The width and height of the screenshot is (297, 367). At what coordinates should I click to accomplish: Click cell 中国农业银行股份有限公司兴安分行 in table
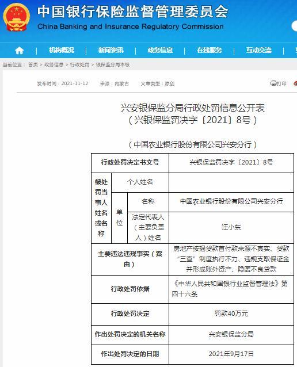click(231, 202)
